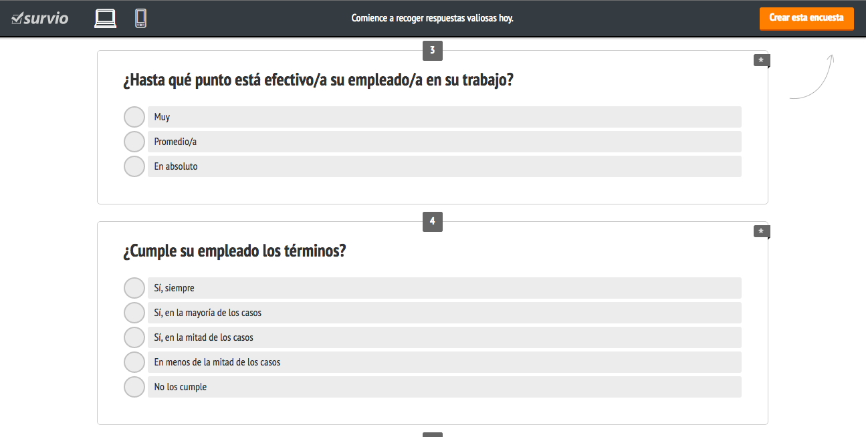Click the "No los cumple" answer label bar
Viewport: 866px width, 437px height.
point(444,387)
